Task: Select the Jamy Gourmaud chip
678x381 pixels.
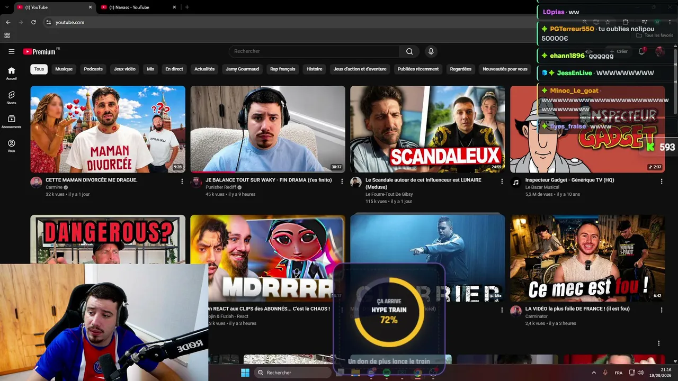Action: (x=243, y=69)
